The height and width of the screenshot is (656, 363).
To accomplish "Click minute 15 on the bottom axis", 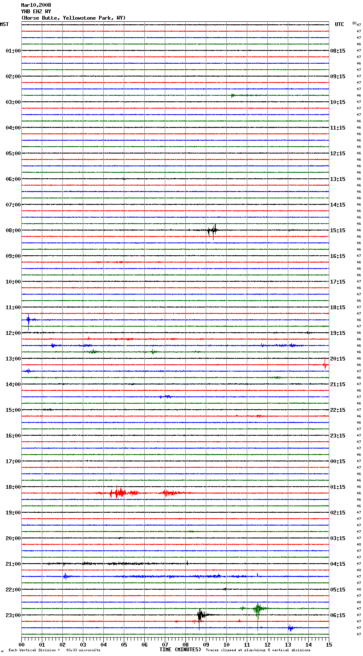I will 329,644.
